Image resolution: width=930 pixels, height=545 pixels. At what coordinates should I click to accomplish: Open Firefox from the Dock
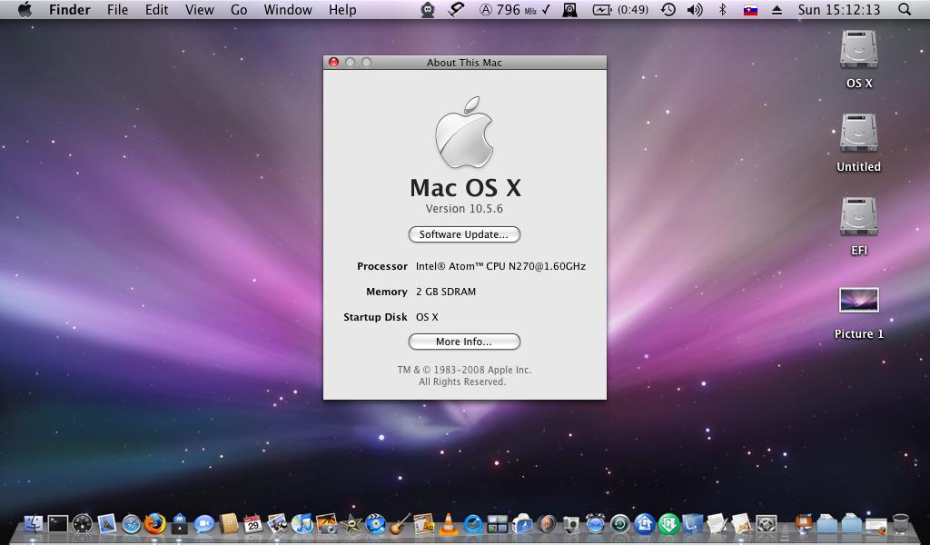[155, 524]
